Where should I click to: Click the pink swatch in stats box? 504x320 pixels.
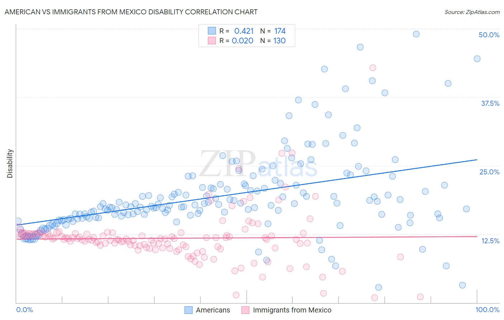(x=212, y=41)
